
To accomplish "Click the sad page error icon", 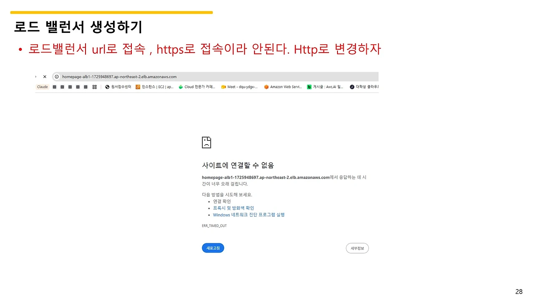I will pos(207,142).
